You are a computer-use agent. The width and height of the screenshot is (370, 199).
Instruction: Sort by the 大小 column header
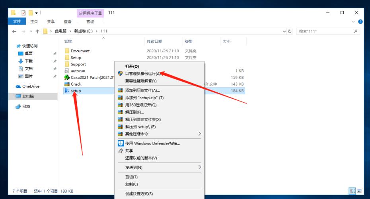click(226, 41)
